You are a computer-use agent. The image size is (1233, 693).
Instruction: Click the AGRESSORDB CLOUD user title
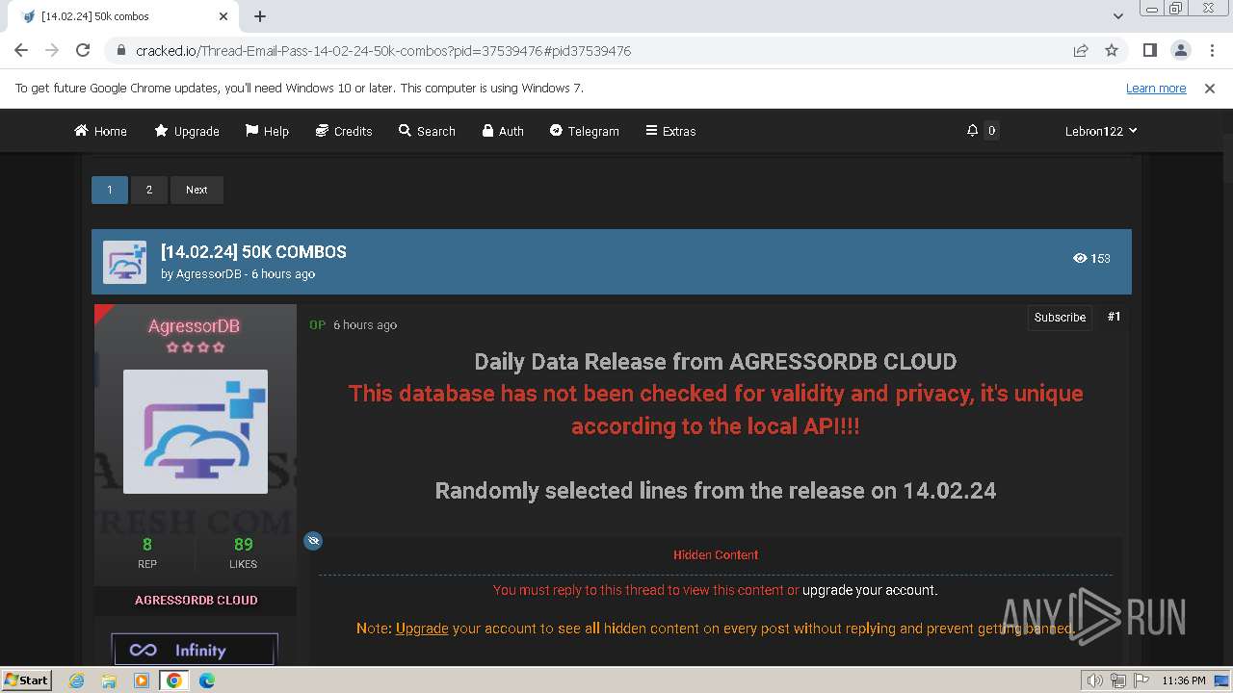(197, 600)
